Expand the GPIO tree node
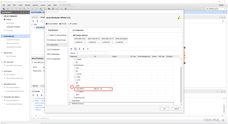Image resolution: width=228 pixels, height=124 pixels. tap(74, 95)
